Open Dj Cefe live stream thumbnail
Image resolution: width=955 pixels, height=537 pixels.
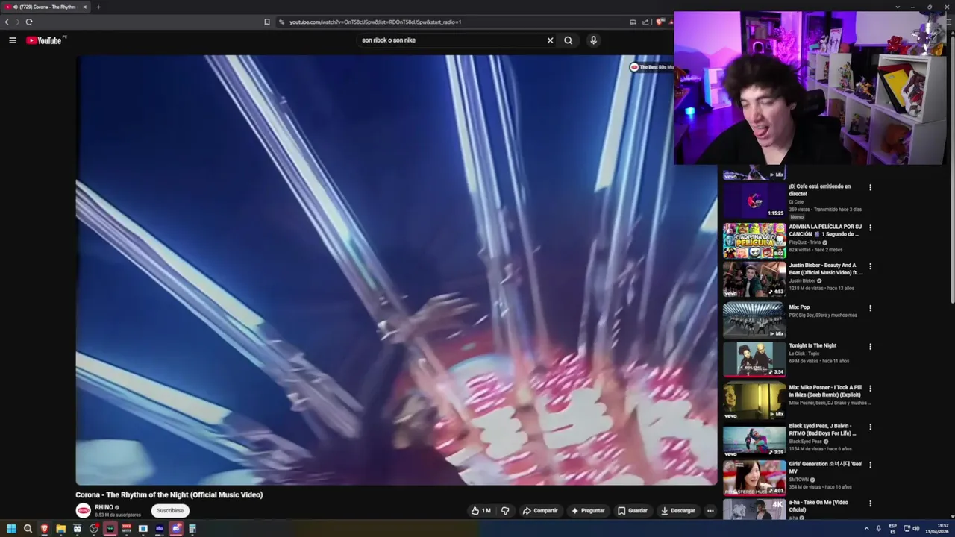[754, 200]
